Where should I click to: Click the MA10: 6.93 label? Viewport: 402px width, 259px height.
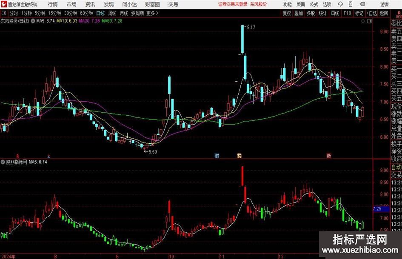[x=67, y=21]
